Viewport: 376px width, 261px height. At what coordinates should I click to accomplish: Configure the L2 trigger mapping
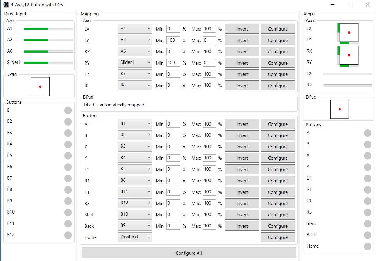[278, 74]
